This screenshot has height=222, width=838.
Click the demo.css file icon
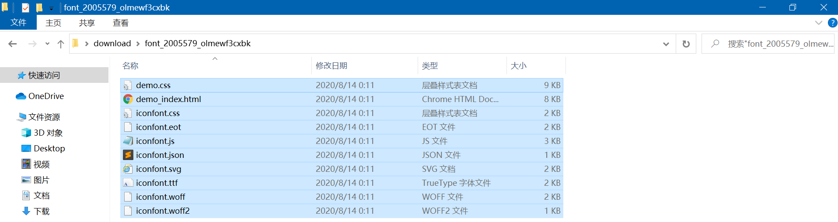coord(128,85)
